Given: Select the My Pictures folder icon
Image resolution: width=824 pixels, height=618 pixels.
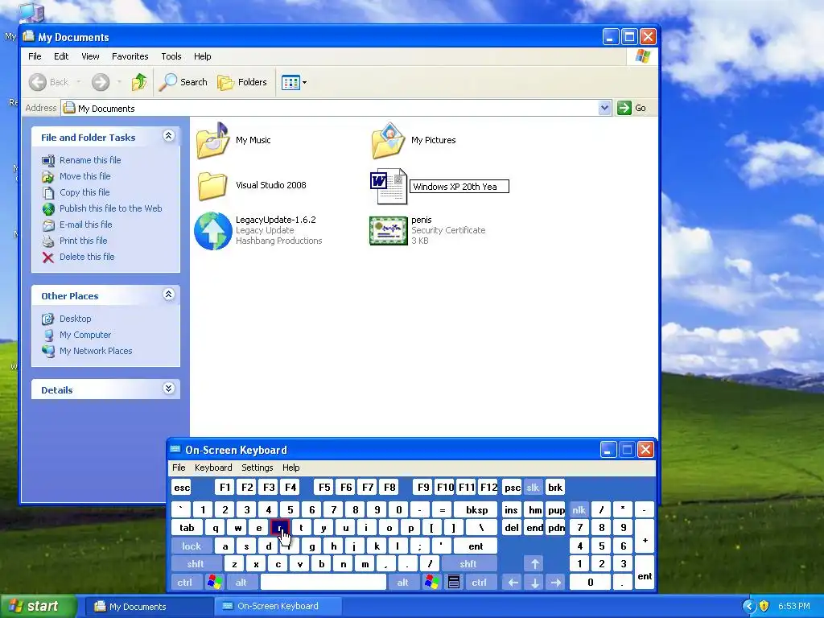Looking at the screenshot, I should [x=389, y=140].
